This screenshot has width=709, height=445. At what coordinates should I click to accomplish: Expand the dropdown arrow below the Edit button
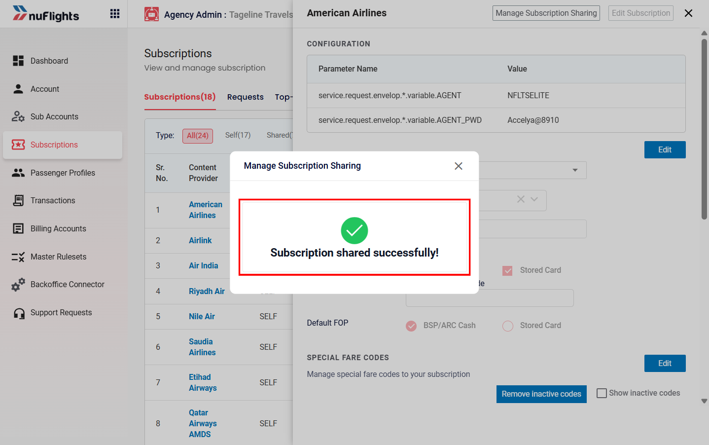click(575, 170)
